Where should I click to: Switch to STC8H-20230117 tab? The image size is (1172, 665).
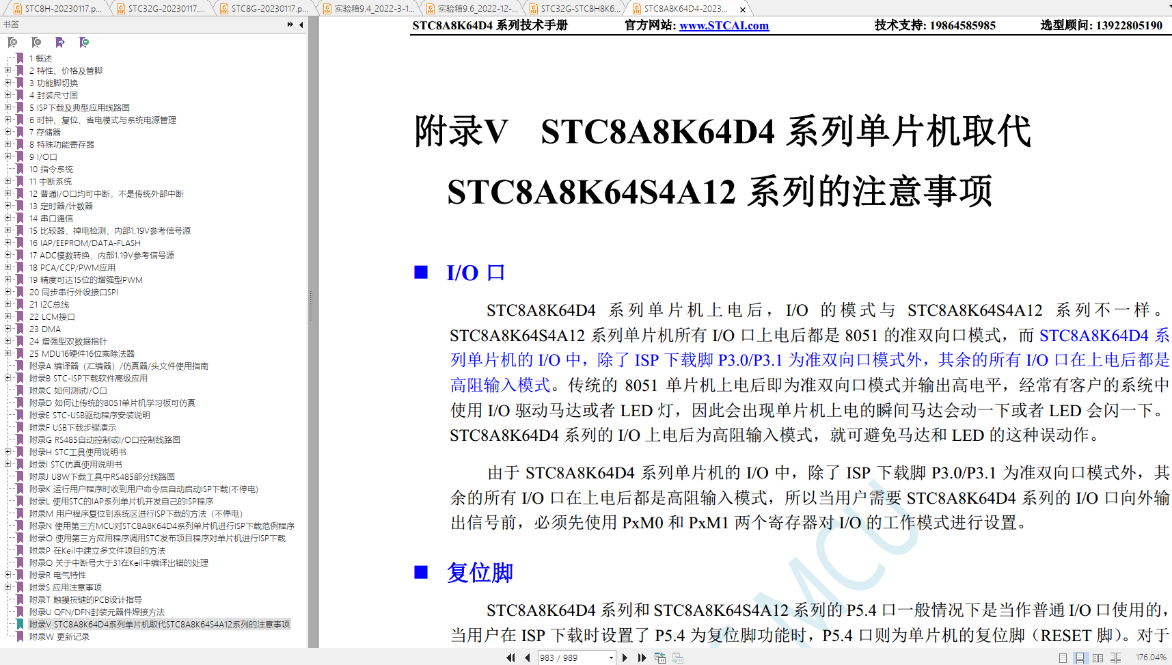tap(57, 9)
